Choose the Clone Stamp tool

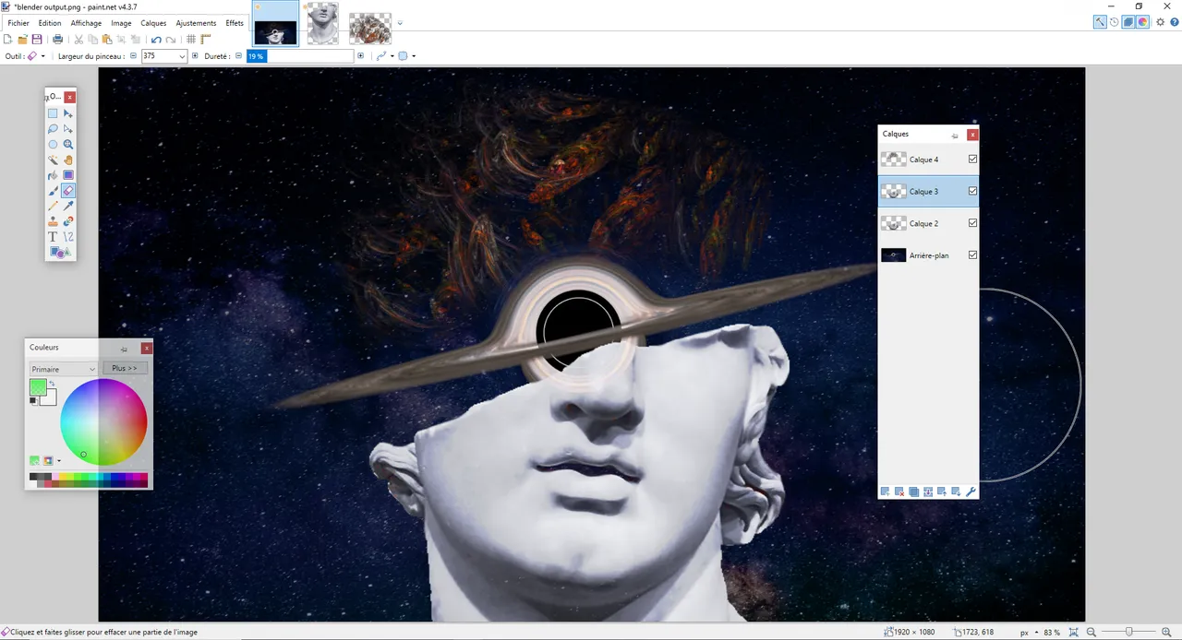(x=53, y=221)
